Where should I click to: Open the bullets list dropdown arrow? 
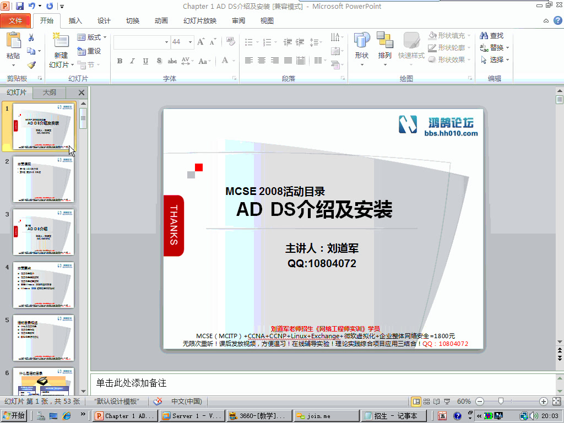[258, 42]
